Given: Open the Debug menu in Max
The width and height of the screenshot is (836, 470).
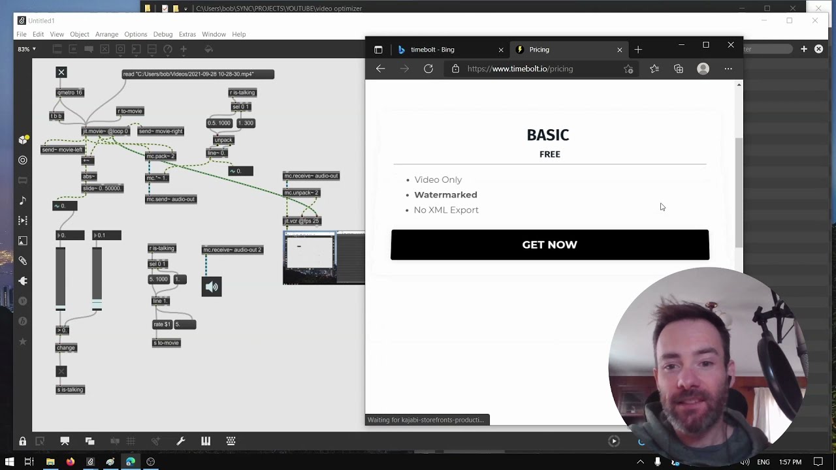Looking at the screenshot, I should tap(163, 34).
